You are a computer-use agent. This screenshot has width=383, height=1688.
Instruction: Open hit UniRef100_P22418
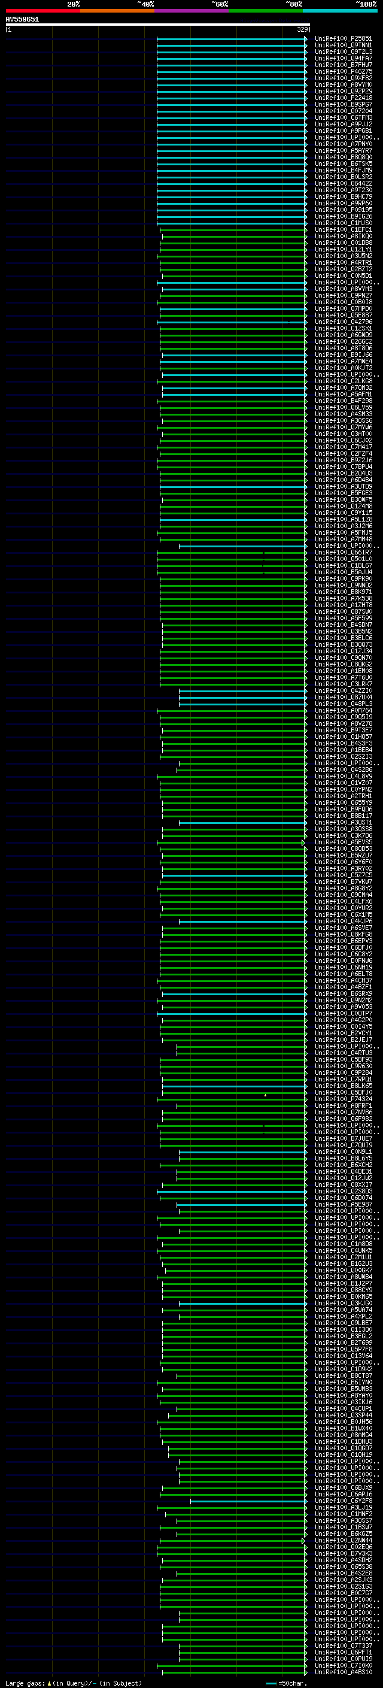[343, 98]
